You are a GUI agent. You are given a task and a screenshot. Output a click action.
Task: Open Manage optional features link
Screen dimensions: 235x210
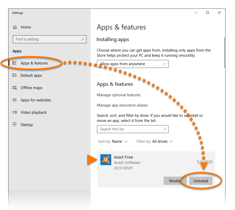(119, 95)
